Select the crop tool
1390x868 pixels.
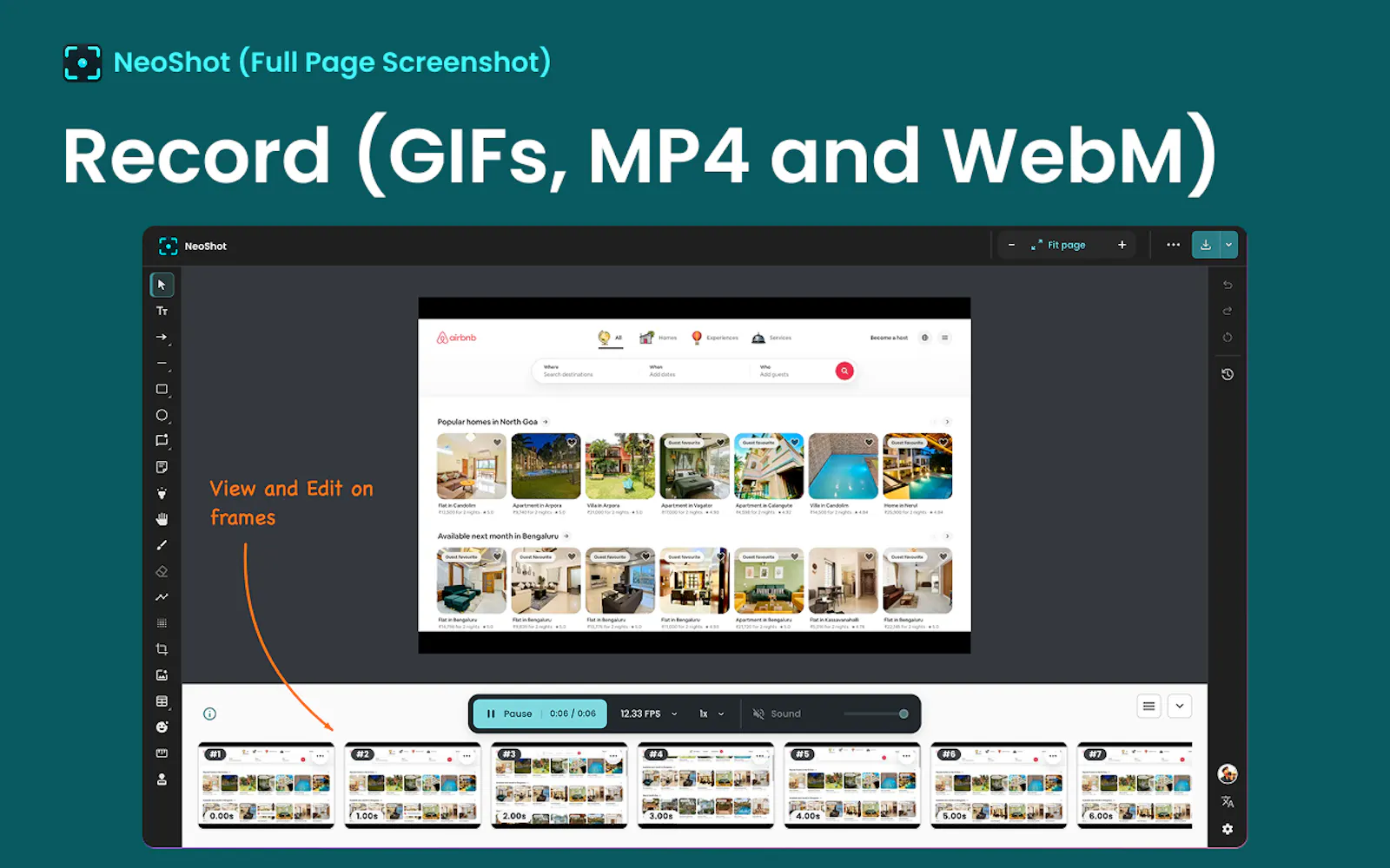click(x=162, y=649)
